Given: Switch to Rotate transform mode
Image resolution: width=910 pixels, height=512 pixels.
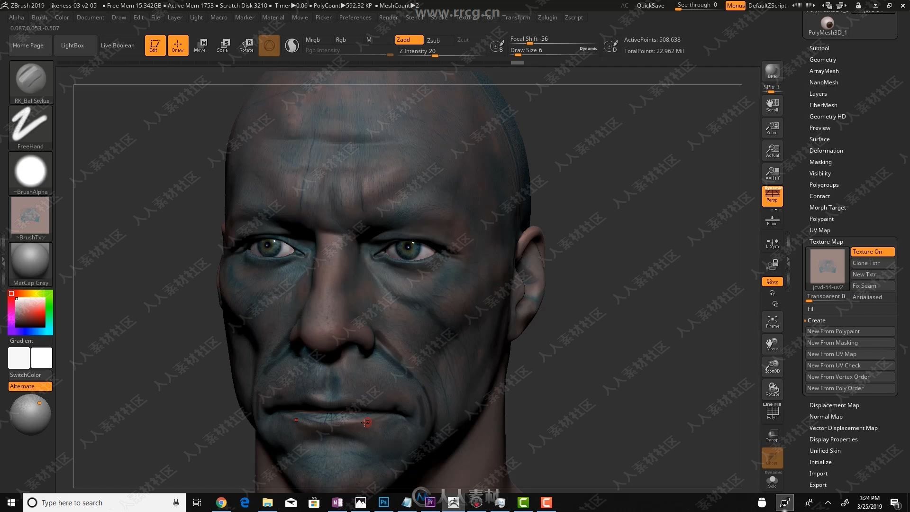Looking at the screenshot, I should tap(246, 46).
